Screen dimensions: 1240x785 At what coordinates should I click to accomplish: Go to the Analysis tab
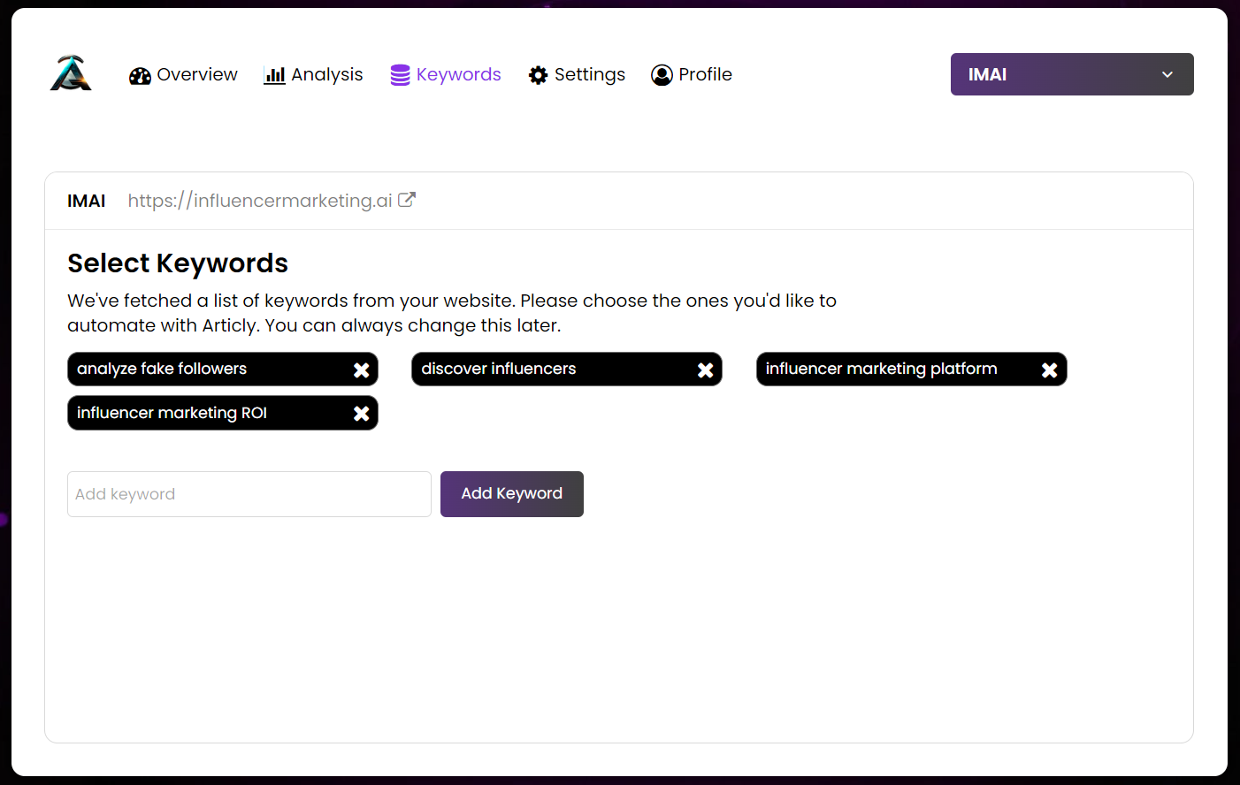pos(313,75)
